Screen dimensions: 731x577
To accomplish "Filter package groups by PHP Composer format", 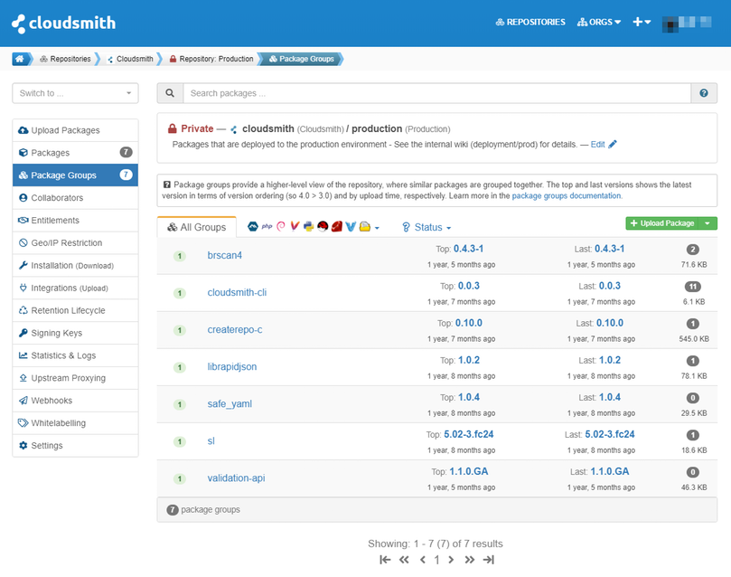I will pyautogui.click(x=267, y=226).
